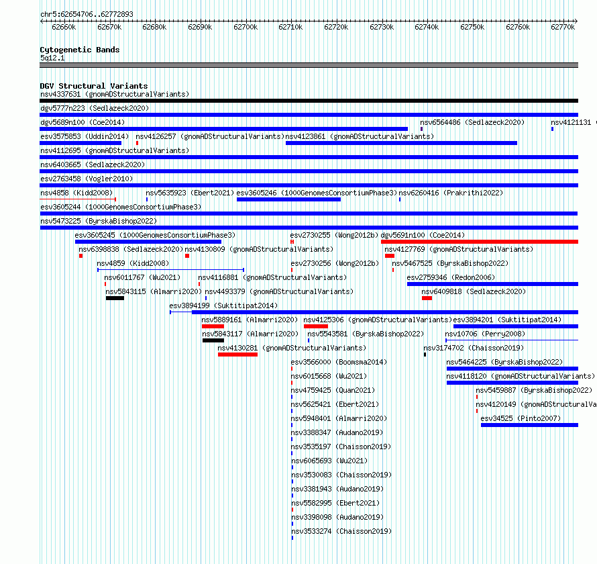Open nsv4493379 gnomAD variant label
Viewport: 597px width, 564px height.
279,291
